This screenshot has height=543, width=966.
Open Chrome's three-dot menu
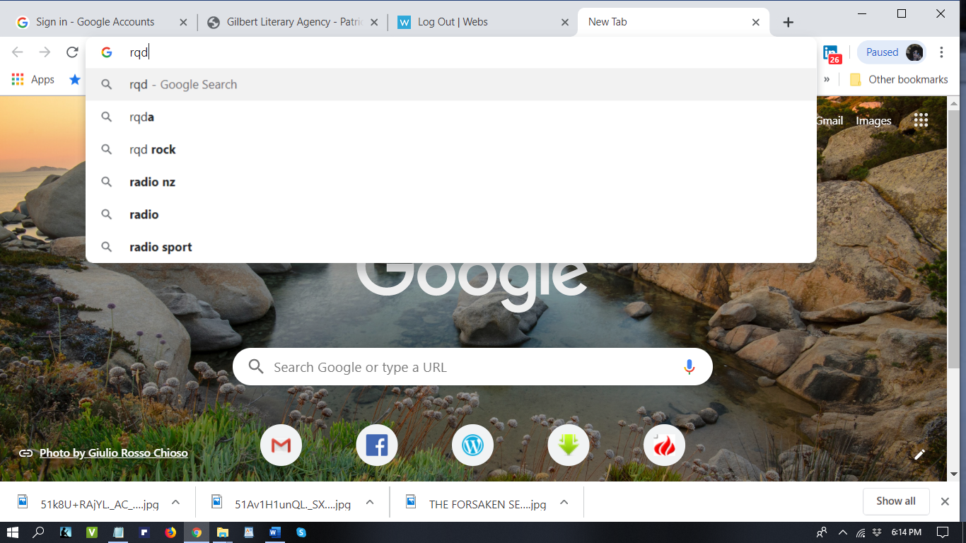click(x=941, y=52)
